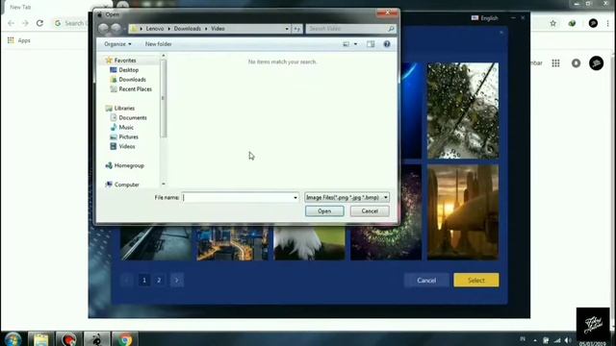616x346 pixels.
Task: Select Homegroup in navigation pane
Action: point(129,165)
